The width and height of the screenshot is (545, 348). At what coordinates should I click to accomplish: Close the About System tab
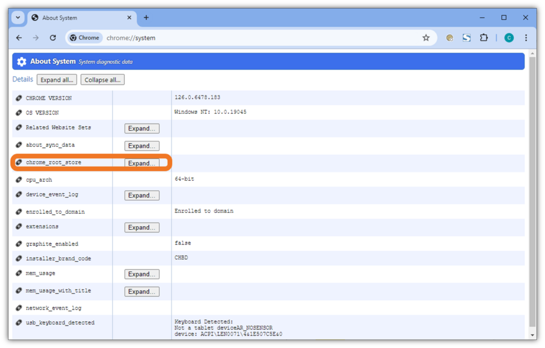pyautogui.click(x=129, y=18)
